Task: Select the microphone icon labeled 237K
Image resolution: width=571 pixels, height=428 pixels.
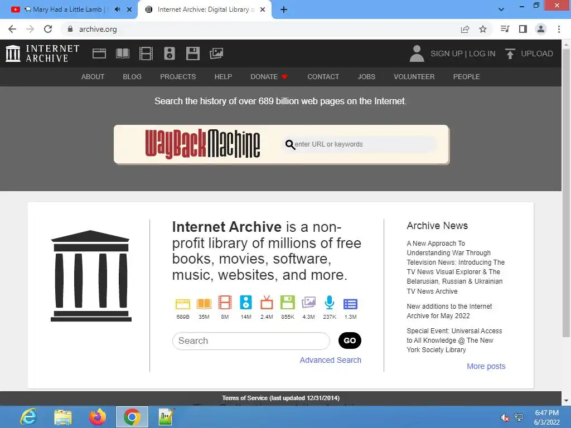Action: (x=330, y=303)
